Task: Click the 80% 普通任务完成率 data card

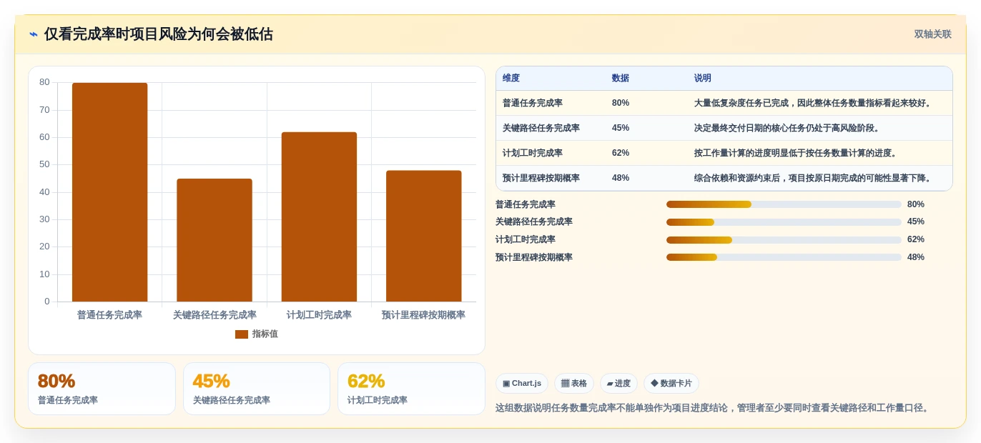Action: tap(102, 389)
